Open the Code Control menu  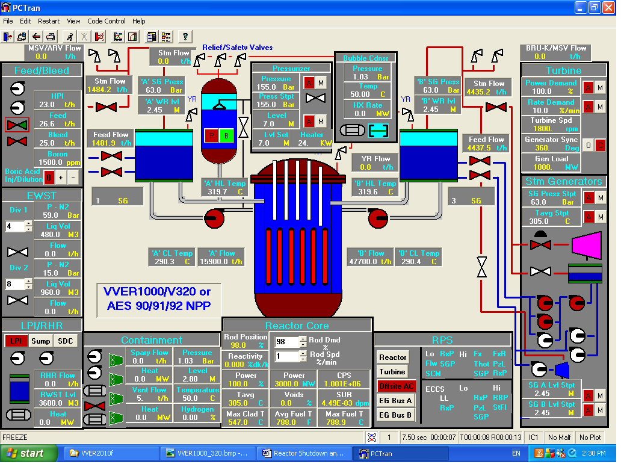(x=106, y=21)
